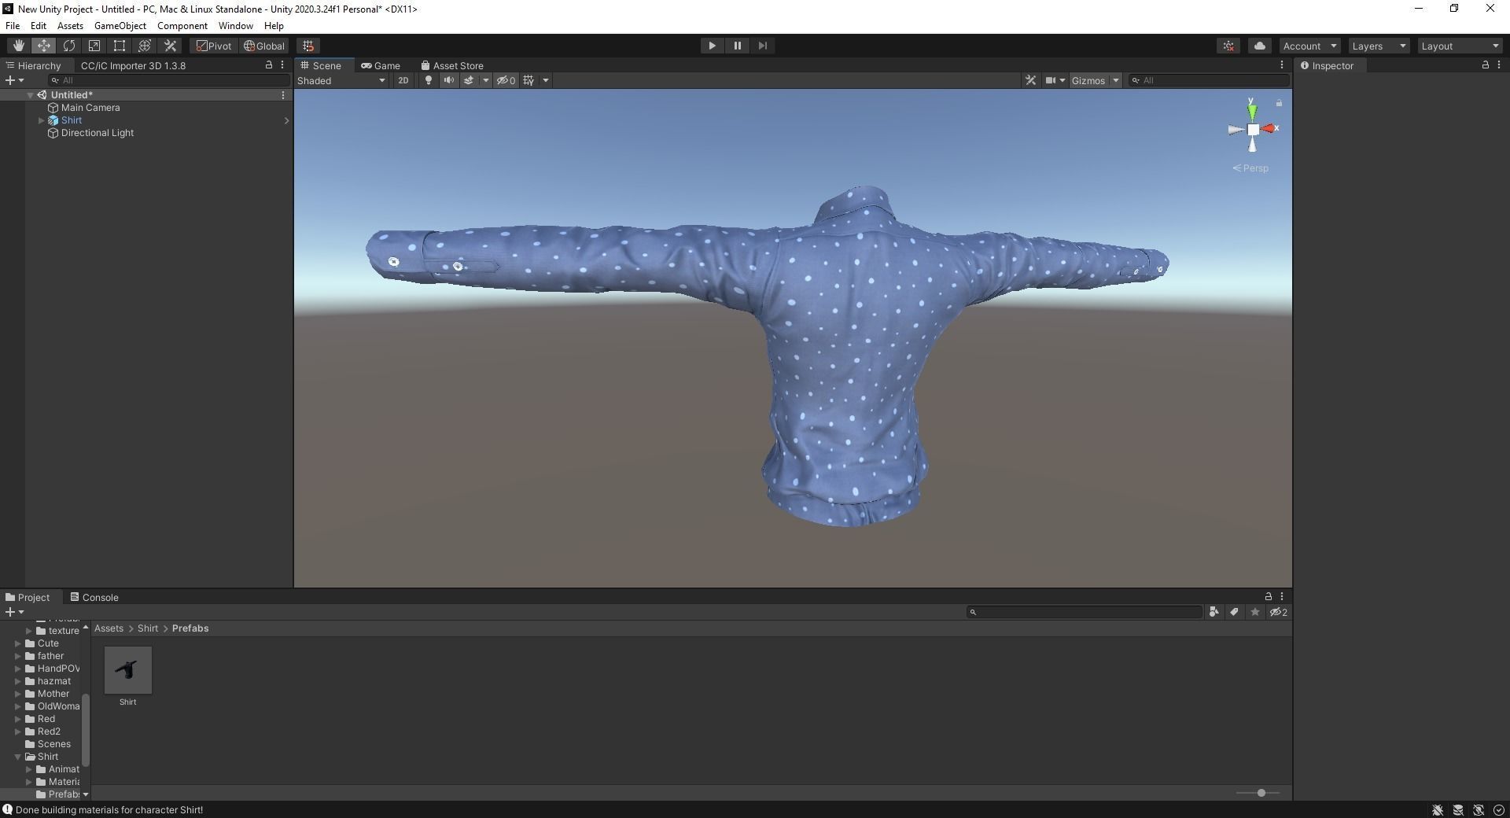Open Project panel options menu
This screenshot has width=1510, height=818.
(1281, 596)
